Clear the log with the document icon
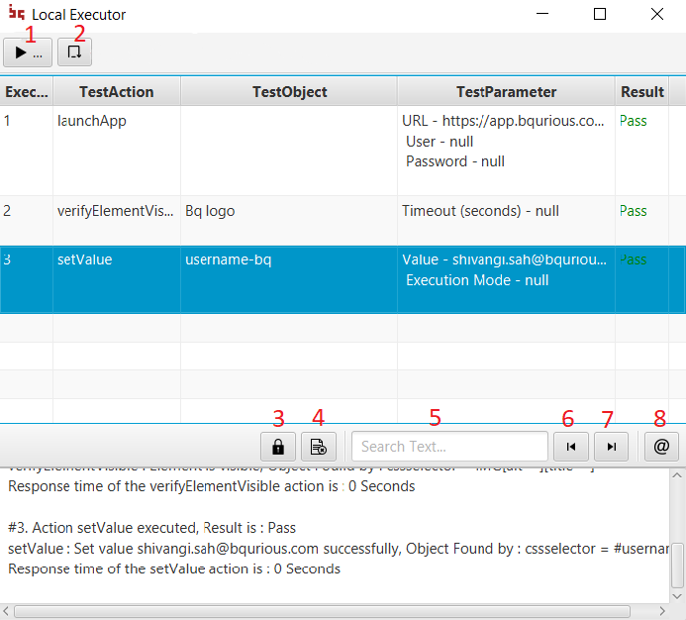Viewport: 686px width, 620px height. 319,447
